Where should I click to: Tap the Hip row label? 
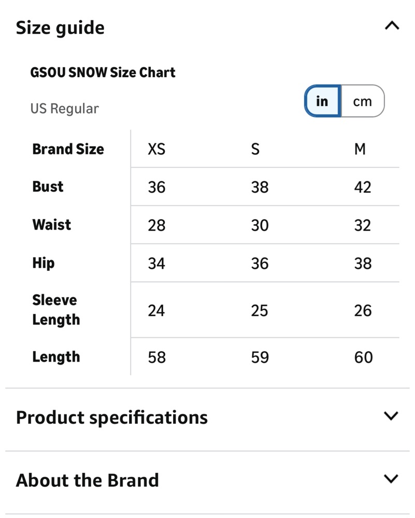pos(44,263)
